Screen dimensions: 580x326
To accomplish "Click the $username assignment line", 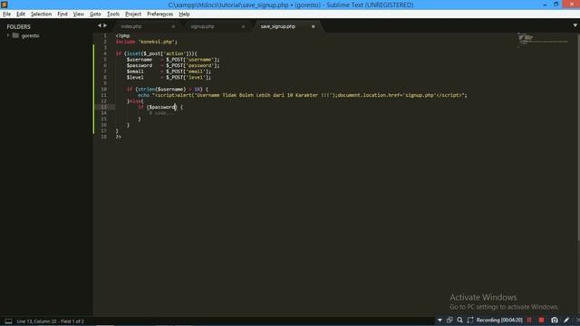I will coord(173,60).
